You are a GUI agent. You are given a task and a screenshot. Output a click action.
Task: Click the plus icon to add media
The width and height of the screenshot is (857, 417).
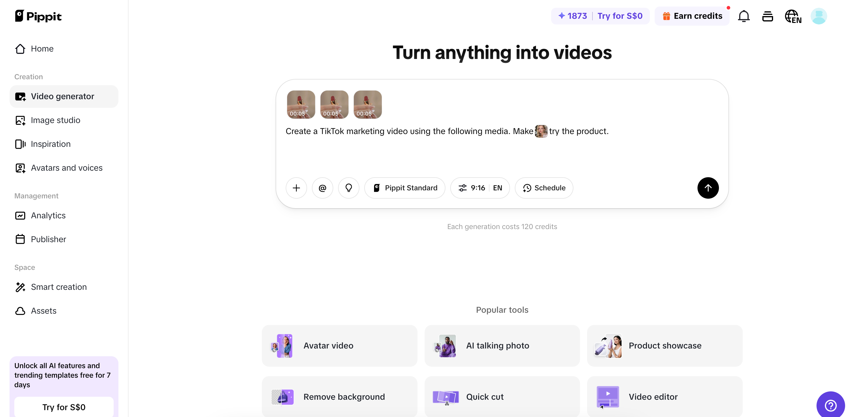(x=296, y=188)
